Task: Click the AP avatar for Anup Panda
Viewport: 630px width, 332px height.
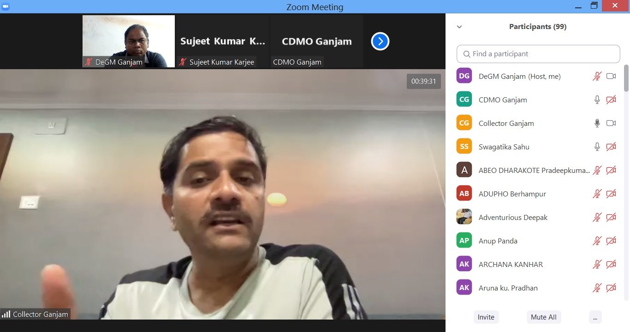Action: 464,241
